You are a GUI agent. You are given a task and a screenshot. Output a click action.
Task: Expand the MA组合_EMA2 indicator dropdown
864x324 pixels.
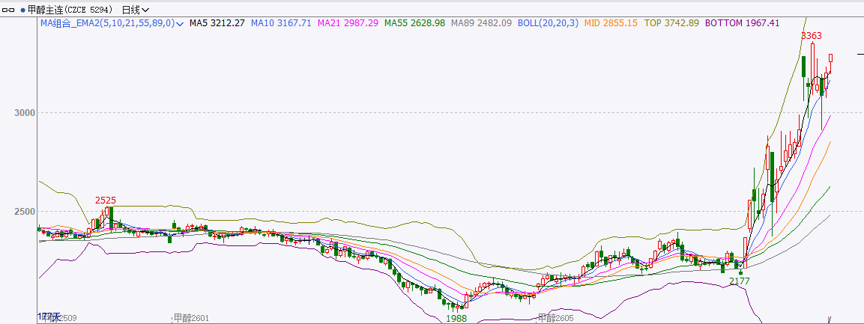180,23
